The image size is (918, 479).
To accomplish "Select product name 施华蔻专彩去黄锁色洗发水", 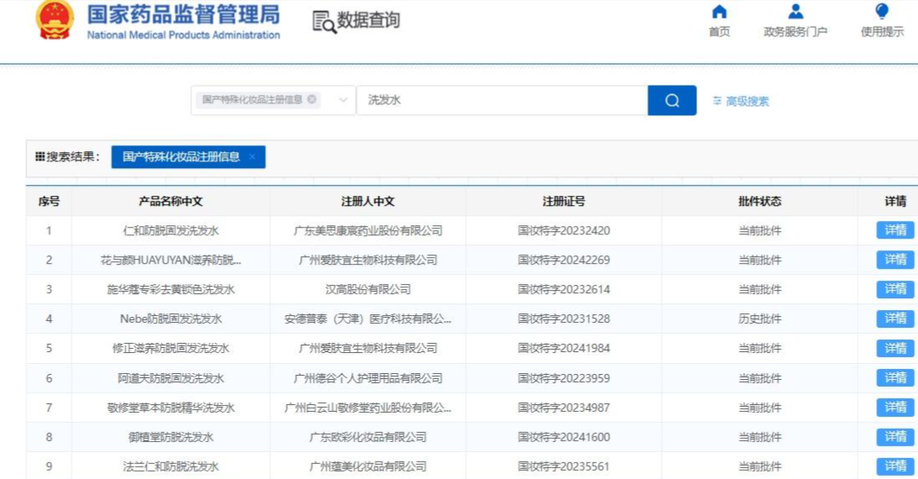I will [x=171, y=289].
